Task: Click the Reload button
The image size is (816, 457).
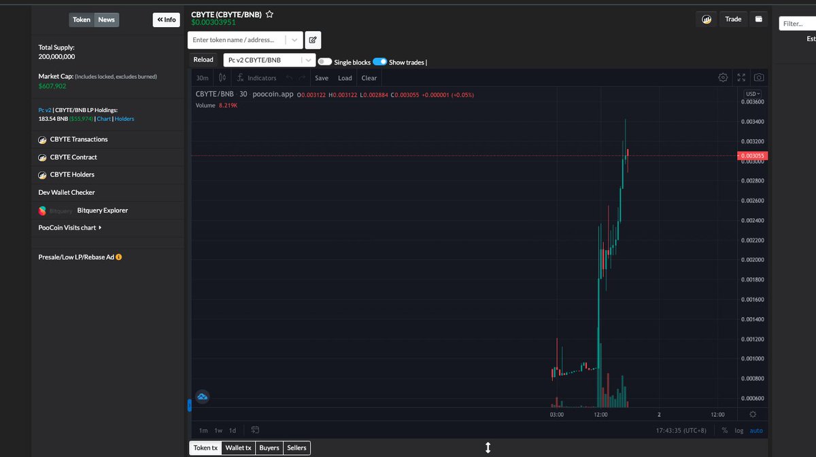Action: [203, 60]
